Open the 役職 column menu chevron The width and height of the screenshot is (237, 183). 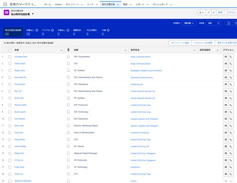pos(125,50)
